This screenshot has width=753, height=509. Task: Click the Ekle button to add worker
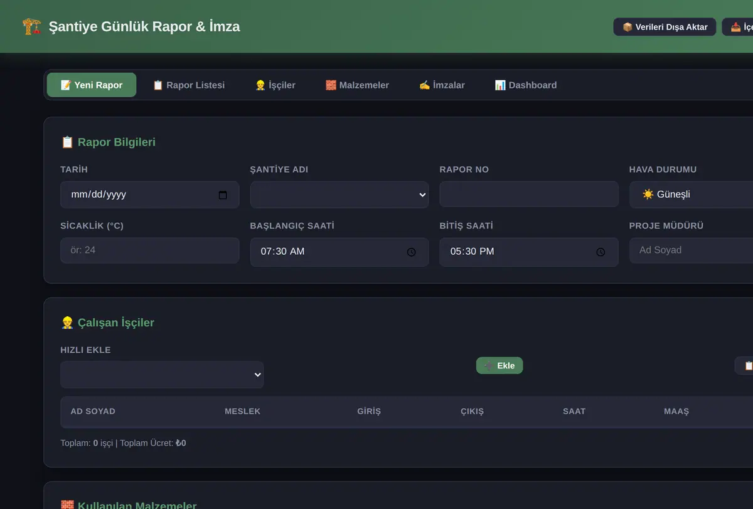[x=499, y=366]
